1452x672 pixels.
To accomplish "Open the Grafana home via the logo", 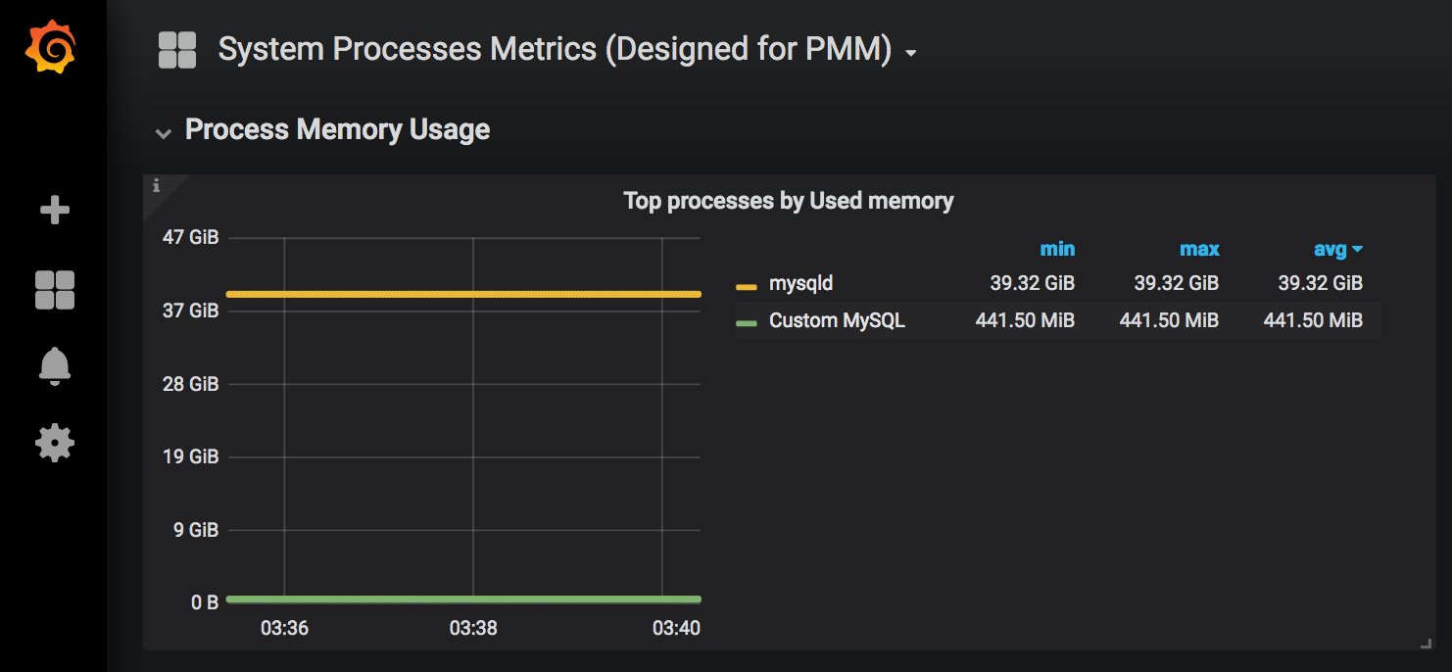I will (53, 45).
